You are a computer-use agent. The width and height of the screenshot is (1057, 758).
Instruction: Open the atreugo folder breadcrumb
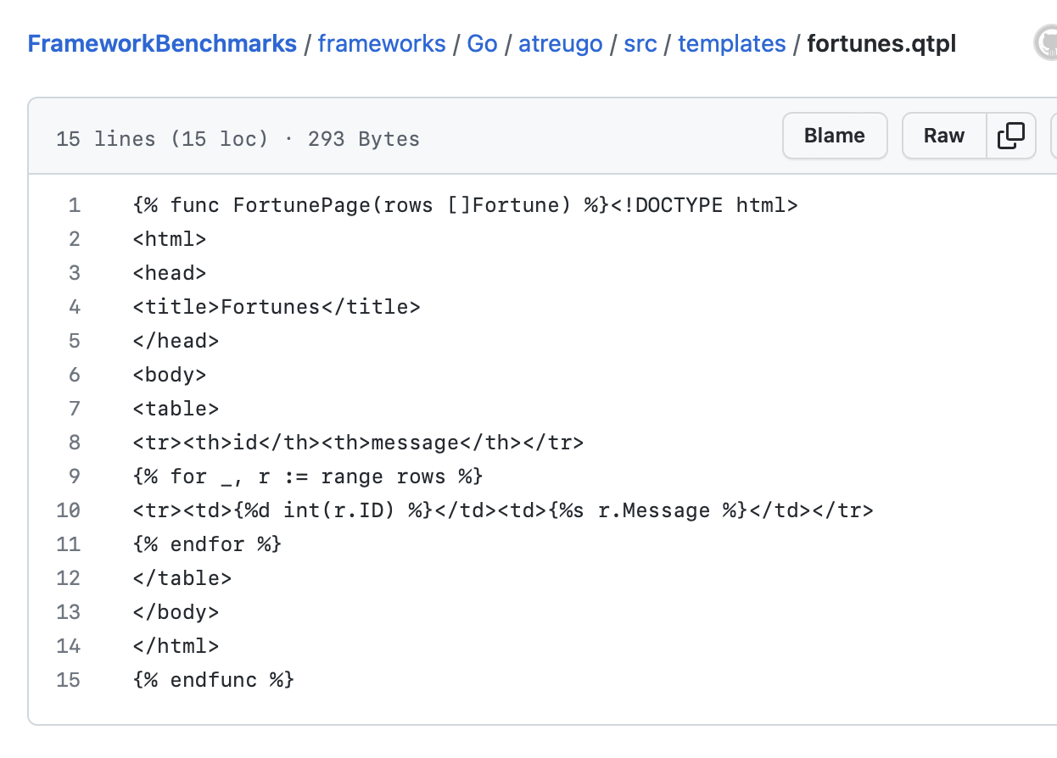[561, 44]
